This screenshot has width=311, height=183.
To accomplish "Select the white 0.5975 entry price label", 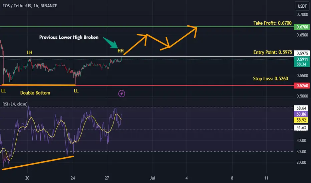I will coord(301,53).
